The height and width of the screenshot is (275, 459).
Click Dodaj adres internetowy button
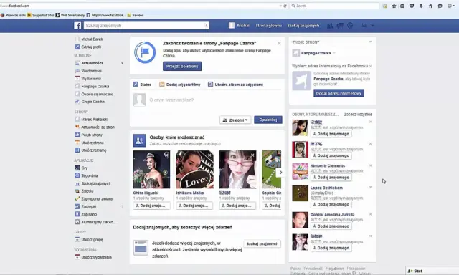tap(339, 93)
